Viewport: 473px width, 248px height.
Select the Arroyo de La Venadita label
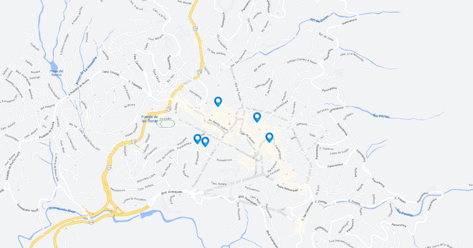click(86, 71)
